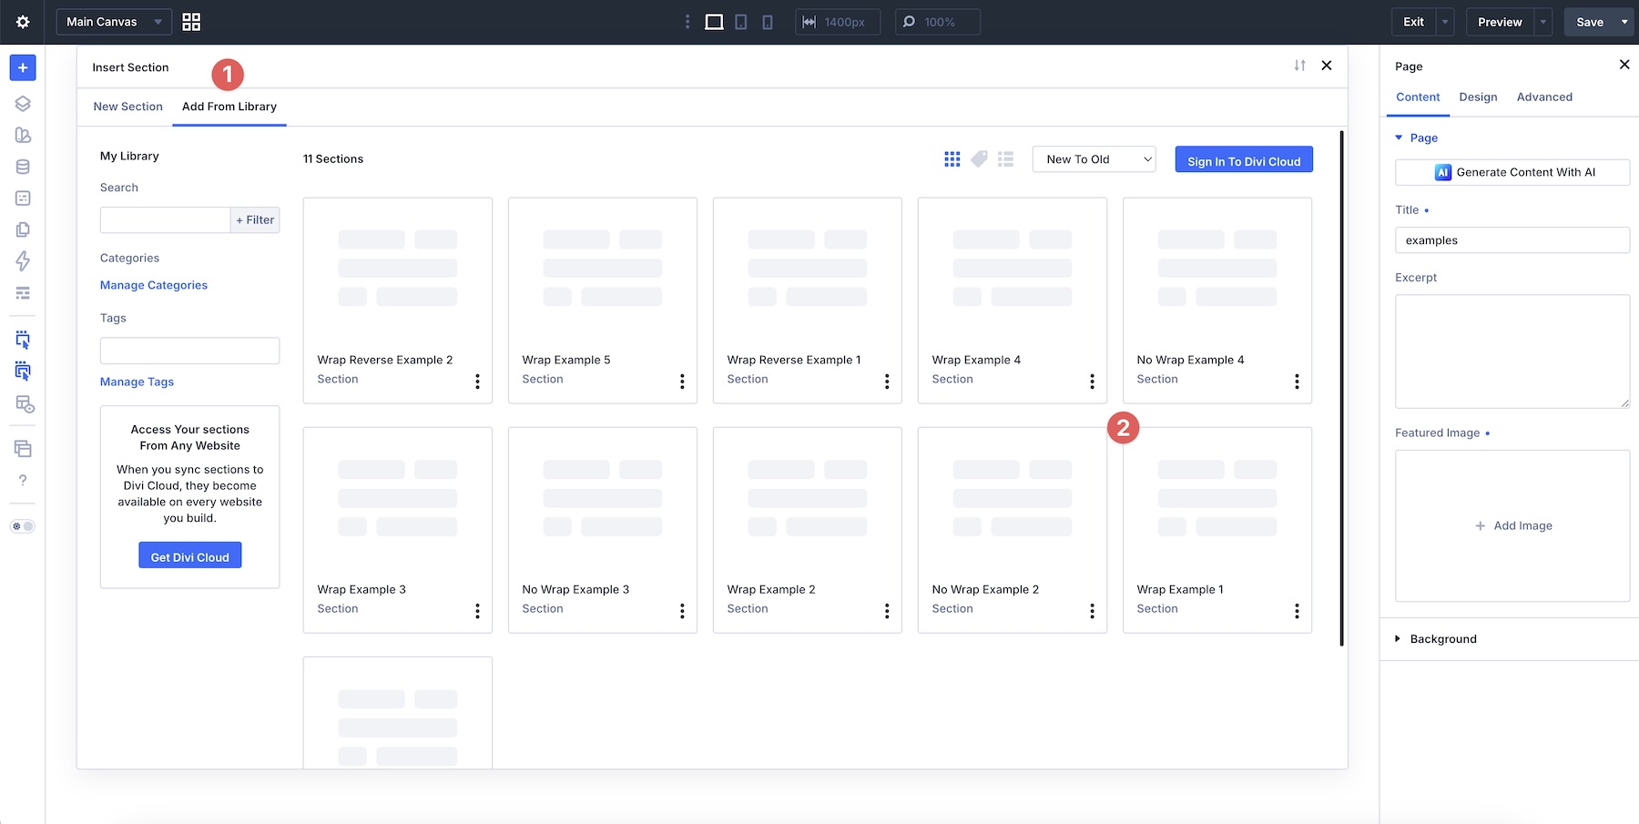Close the Insert Section modal
Viewport: 1639px width, 824px height.
click(x=1327, y=66)
